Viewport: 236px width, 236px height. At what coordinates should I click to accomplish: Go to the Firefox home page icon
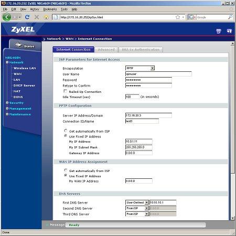(x=46, y=17)
